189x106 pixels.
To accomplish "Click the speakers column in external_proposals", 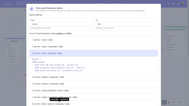I will tap(170, 50).
